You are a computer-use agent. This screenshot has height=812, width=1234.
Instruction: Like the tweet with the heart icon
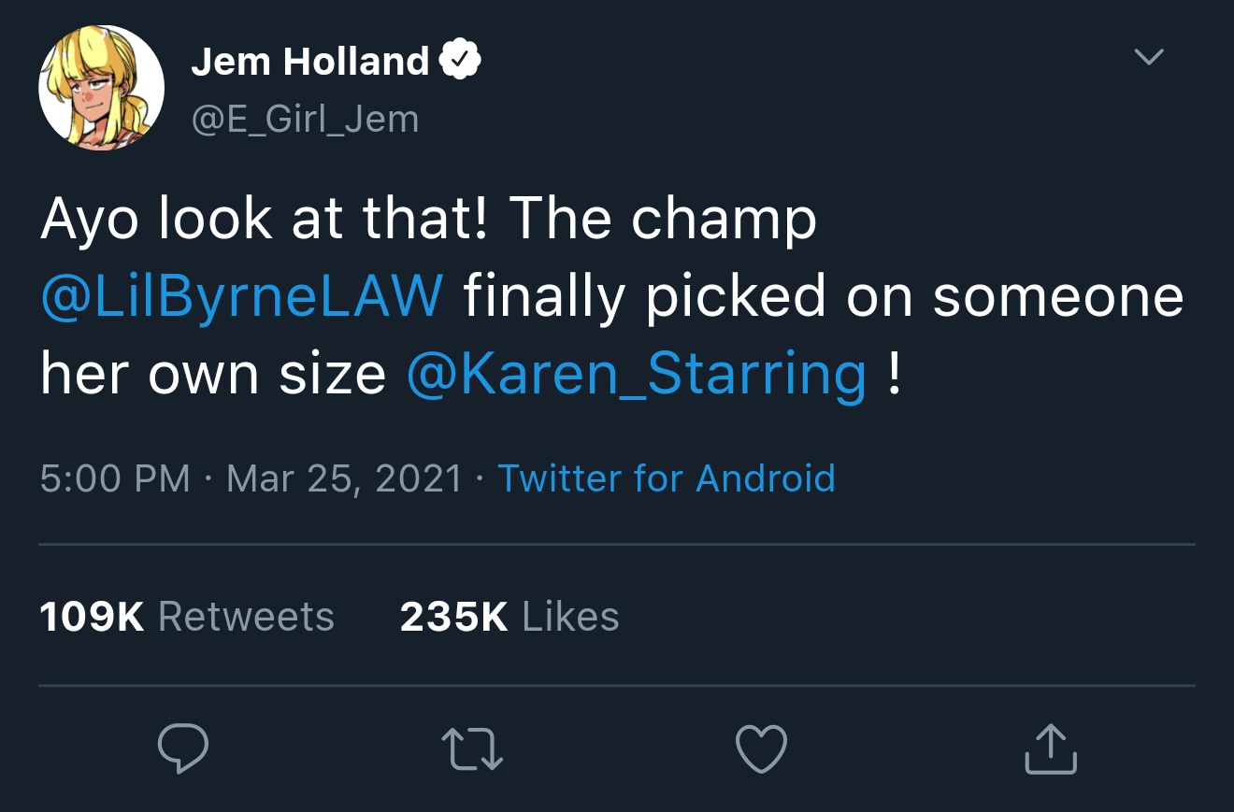coord(762,748)
